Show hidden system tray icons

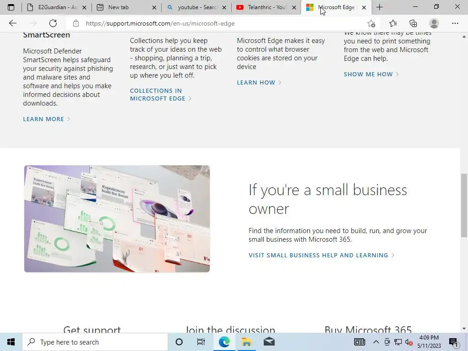pos(376,342)
